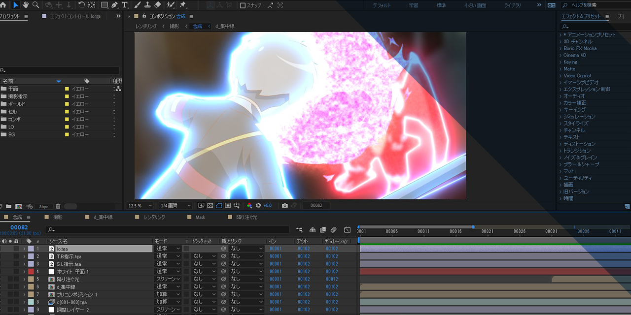Select the Hand tool

click(x=25, y=5)
